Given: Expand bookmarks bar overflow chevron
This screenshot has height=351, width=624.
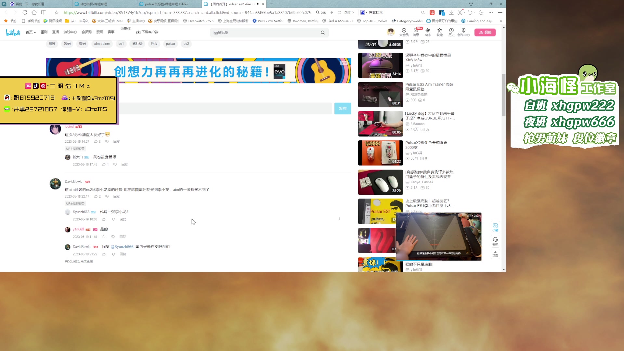Looking at the screenshot, I should (x=501, y=21).
